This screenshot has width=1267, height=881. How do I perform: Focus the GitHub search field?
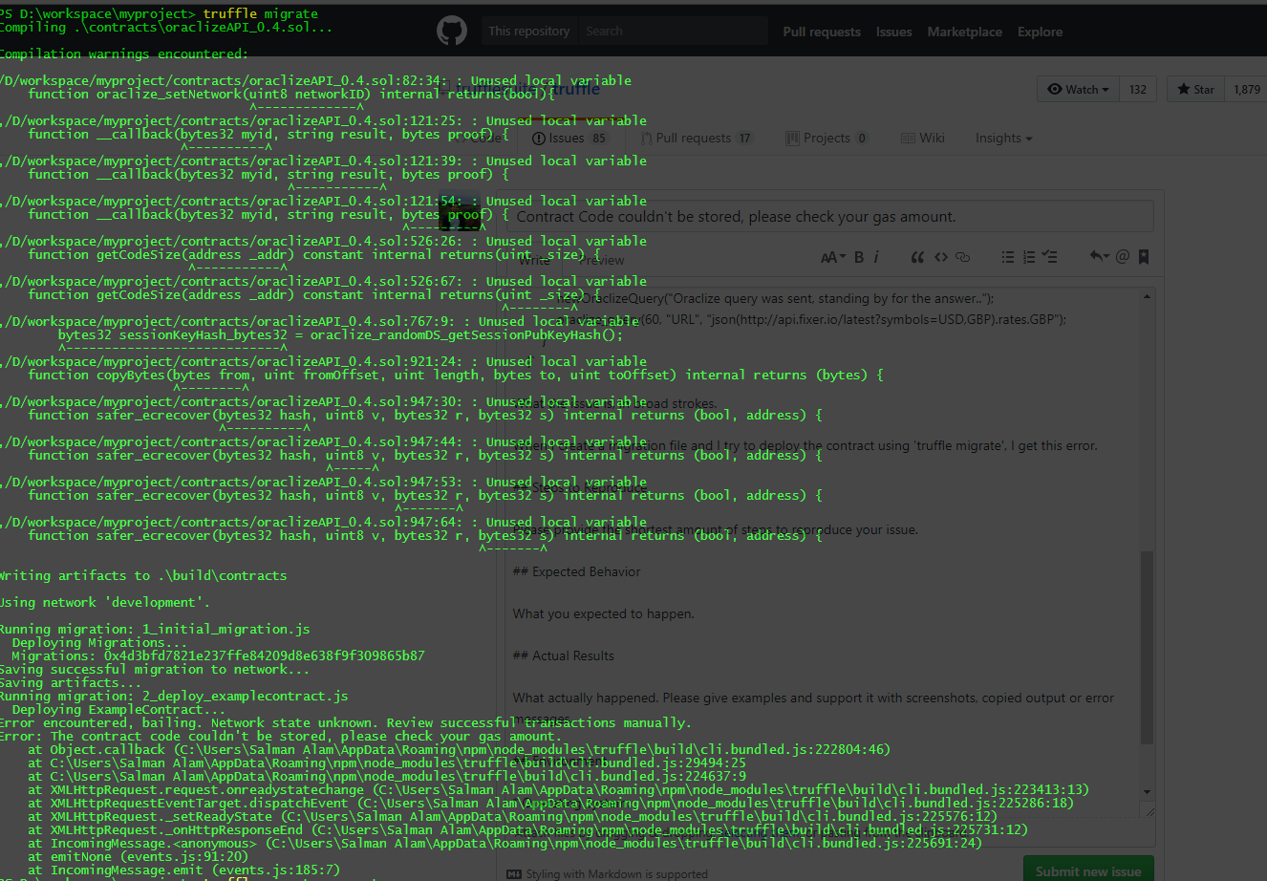673,31
